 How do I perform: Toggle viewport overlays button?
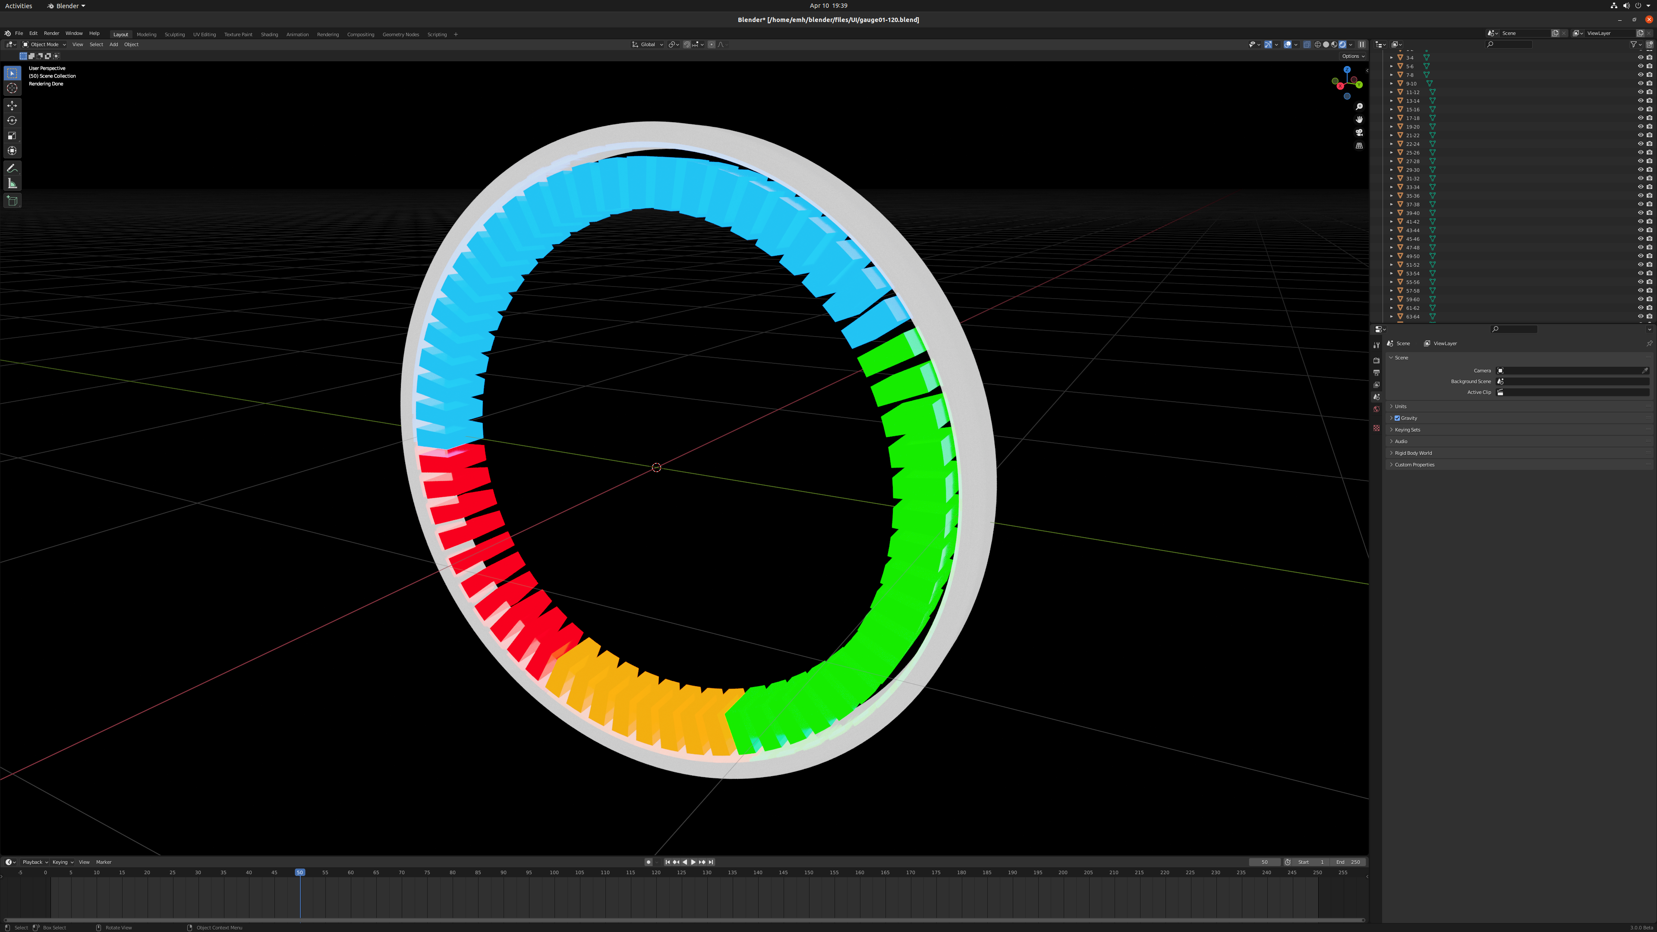point(1288,44)
